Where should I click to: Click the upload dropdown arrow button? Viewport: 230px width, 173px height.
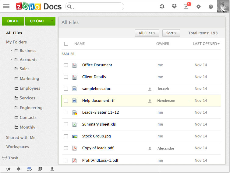52,21
